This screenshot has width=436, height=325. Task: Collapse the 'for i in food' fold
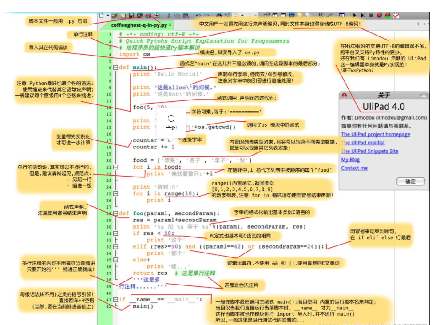pyautogui.click(x=116, y=167)
